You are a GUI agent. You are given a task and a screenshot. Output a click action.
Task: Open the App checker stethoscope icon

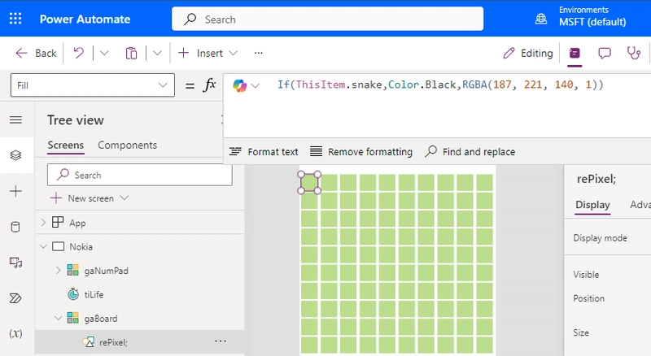[634, 53]
